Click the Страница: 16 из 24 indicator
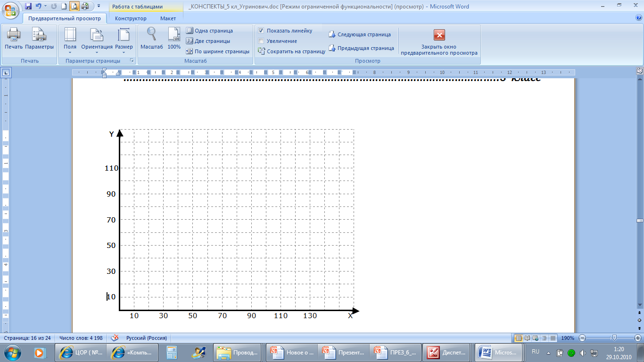The height and width of the screenshot is (362, 644). pos(27,338)
